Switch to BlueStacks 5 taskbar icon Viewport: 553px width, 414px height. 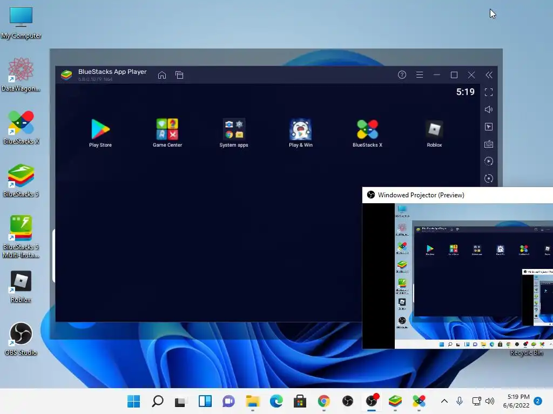(395, 401)
